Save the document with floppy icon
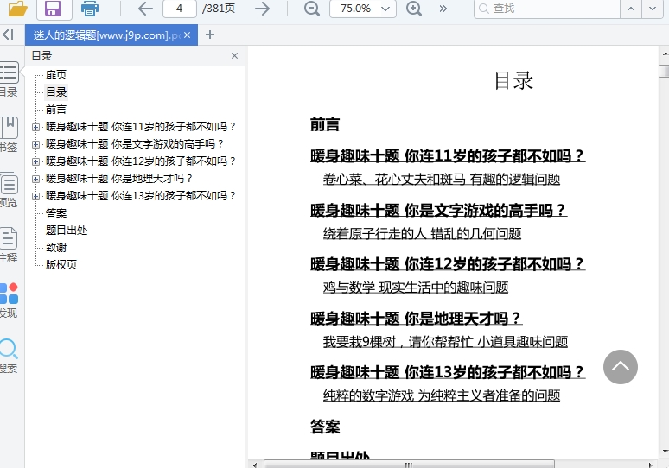669x468 pixels. point(53,9)
